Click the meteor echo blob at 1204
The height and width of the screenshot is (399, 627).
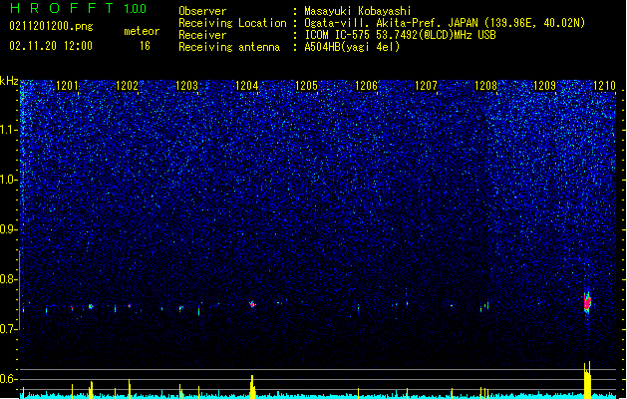[x=252, y=304]
